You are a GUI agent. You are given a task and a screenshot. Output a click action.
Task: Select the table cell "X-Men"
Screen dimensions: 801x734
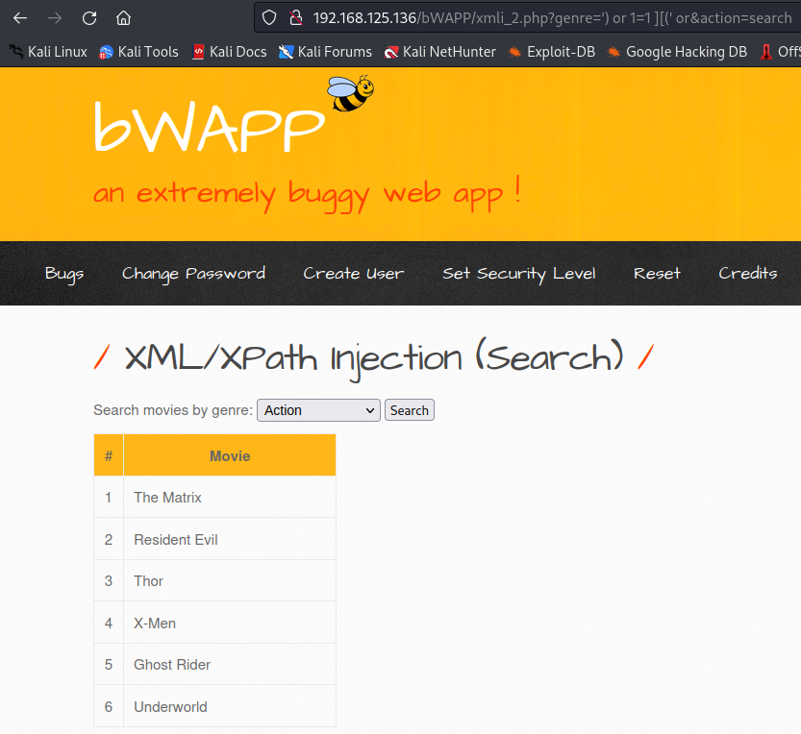[230, 623]
